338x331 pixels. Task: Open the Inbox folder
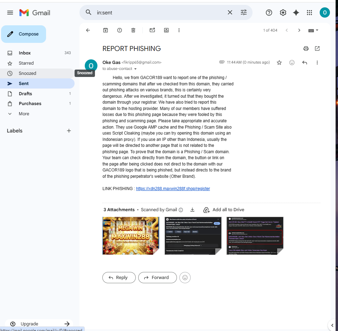[37, 53]
